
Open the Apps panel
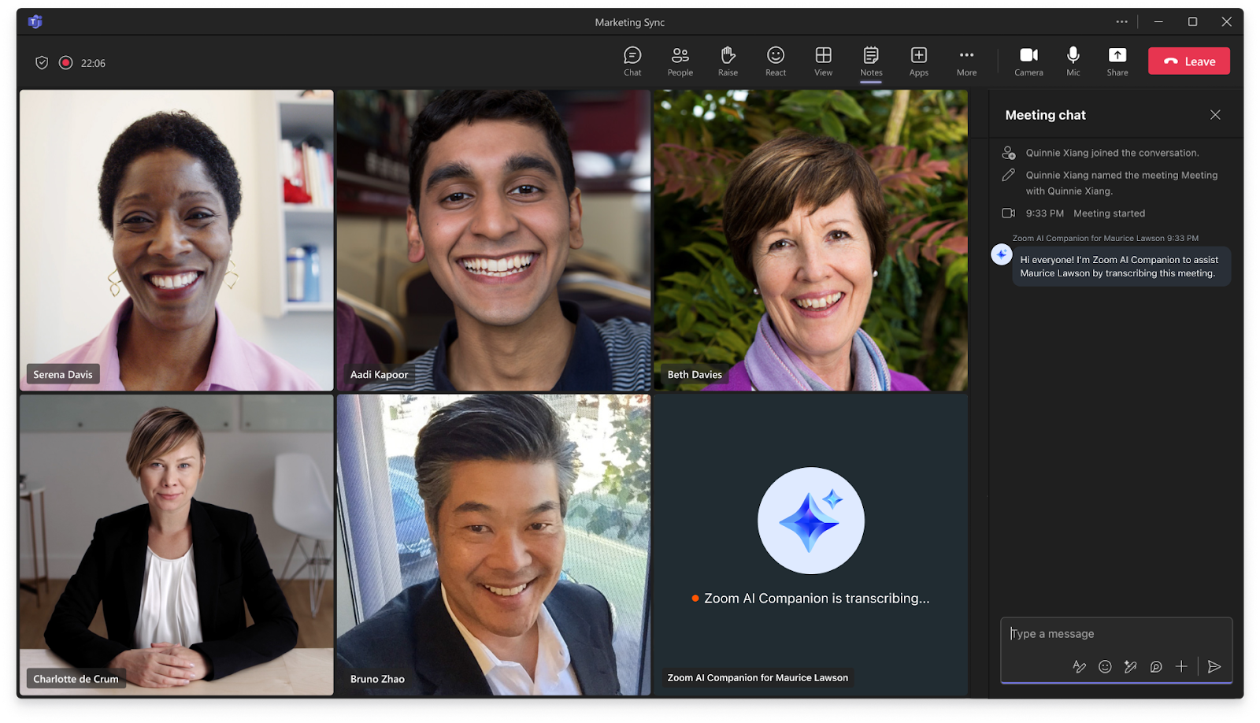918,61
